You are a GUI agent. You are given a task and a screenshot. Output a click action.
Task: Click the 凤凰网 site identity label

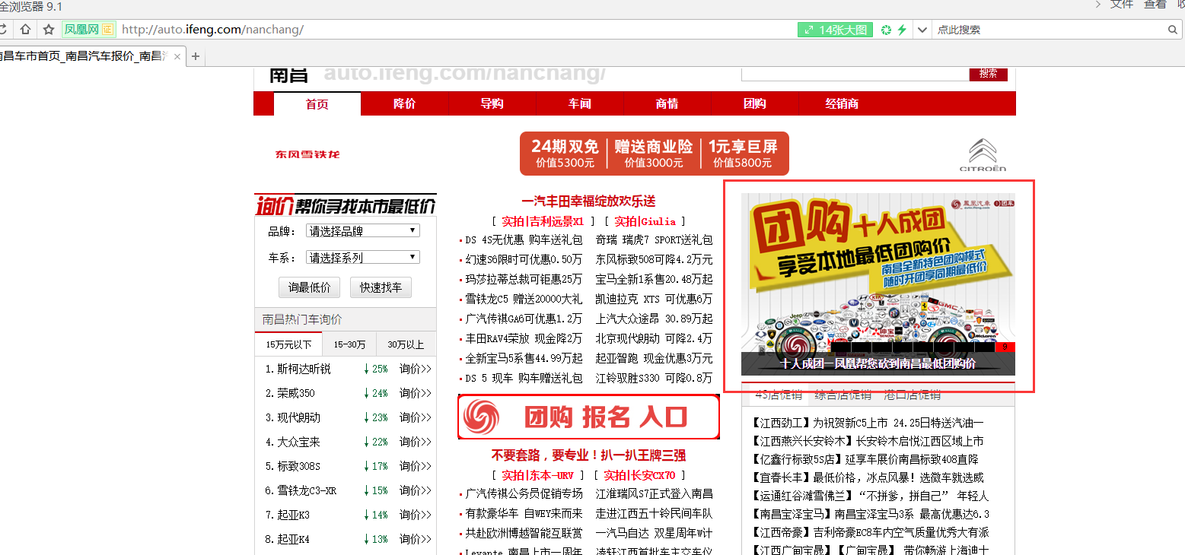point(81,30)
